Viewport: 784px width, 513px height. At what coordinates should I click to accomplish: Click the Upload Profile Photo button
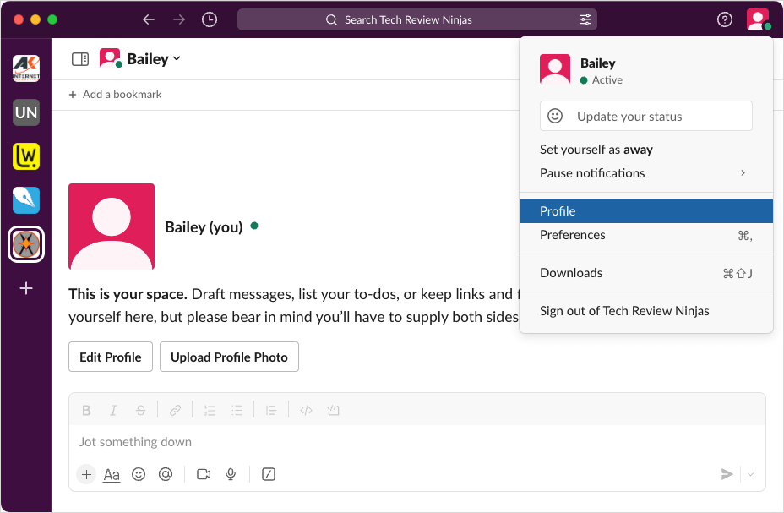229,357
